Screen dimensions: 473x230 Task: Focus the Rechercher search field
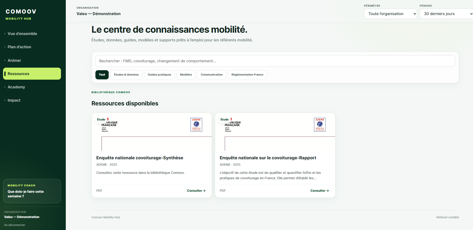[x=275, y=61]
